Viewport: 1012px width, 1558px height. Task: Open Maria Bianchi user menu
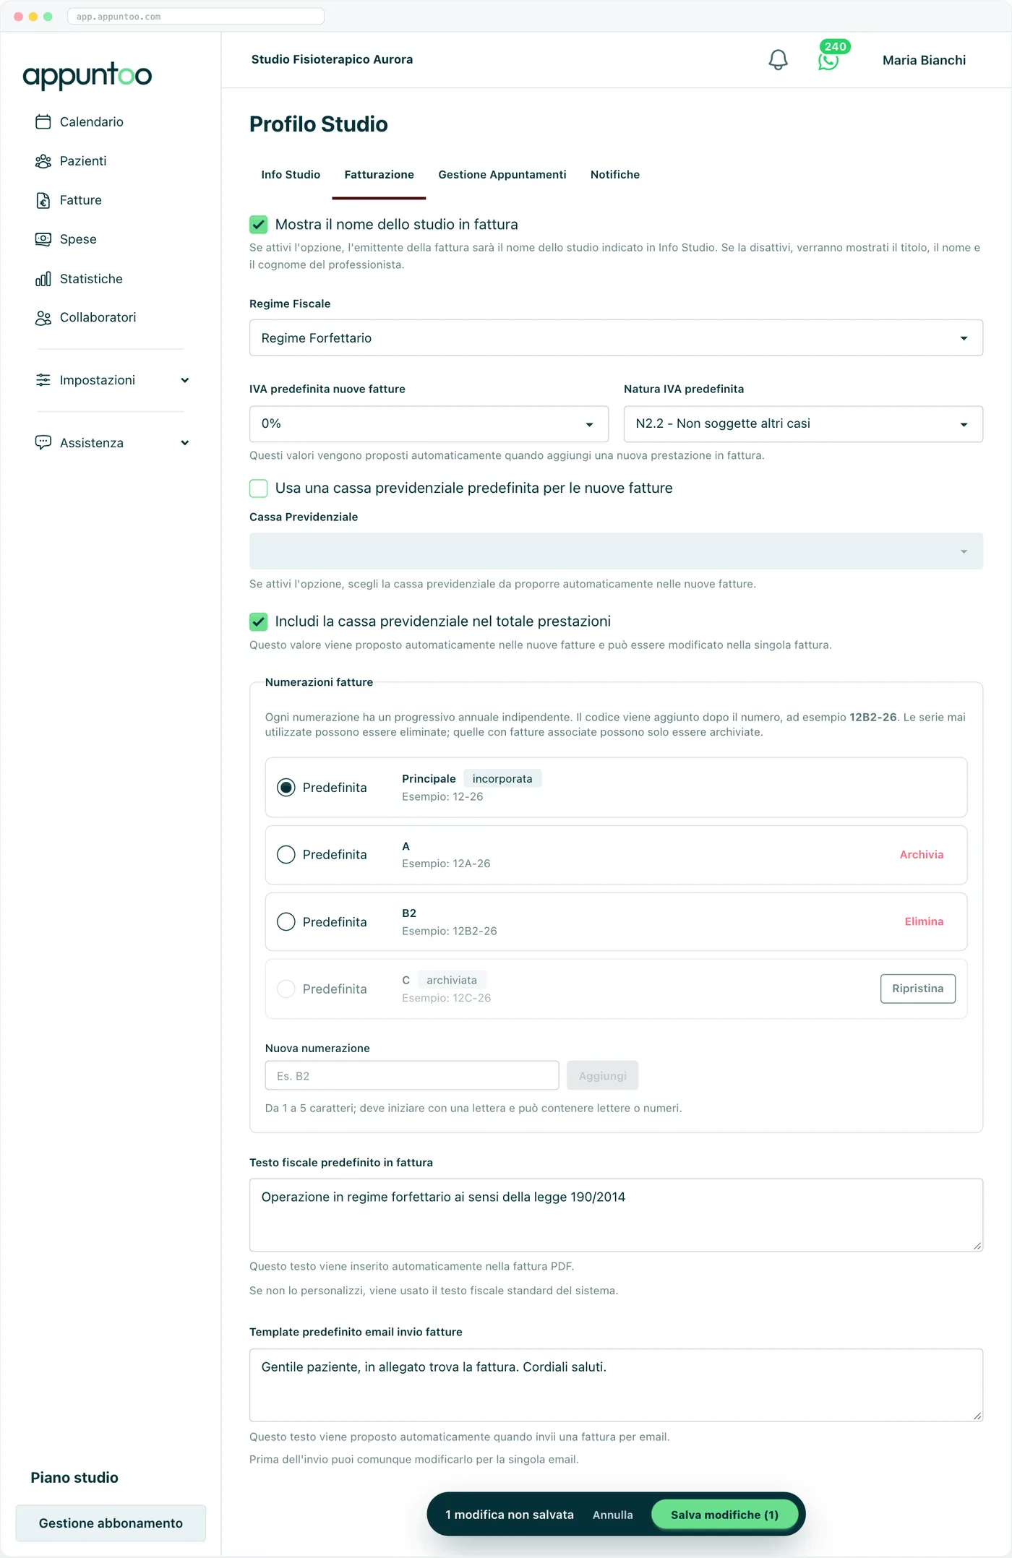coord(924,61)
